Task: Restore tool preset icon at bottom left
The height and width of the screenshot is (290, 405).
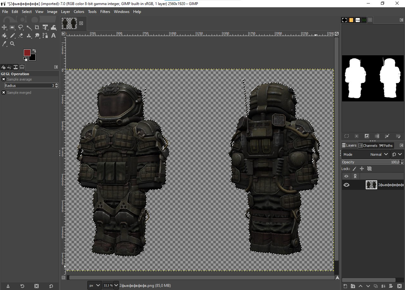Action: click(22, 286)
